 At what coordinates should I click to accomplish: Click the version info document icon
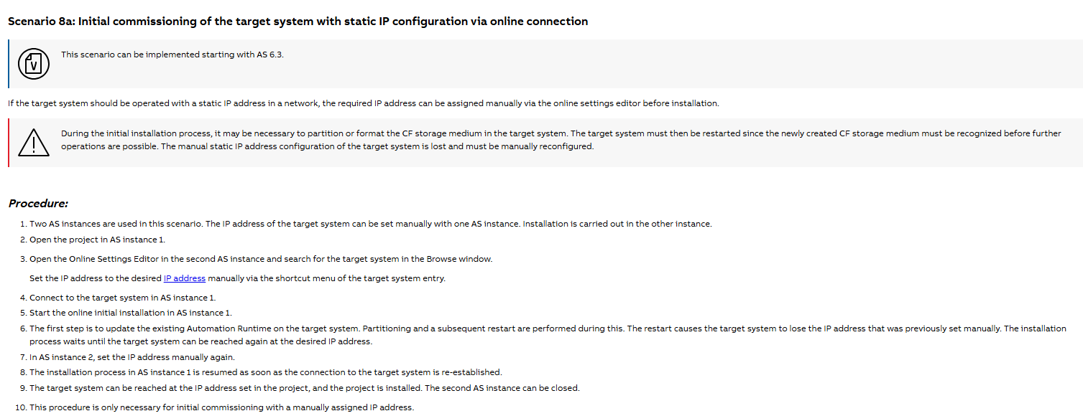[34, 64]
